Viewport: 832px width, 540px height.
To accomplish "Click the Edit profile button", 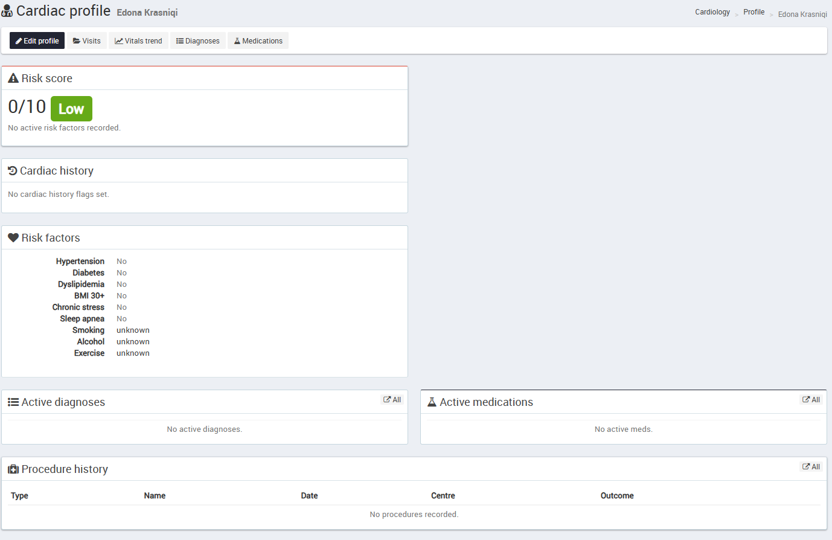I will coord(37,40).
